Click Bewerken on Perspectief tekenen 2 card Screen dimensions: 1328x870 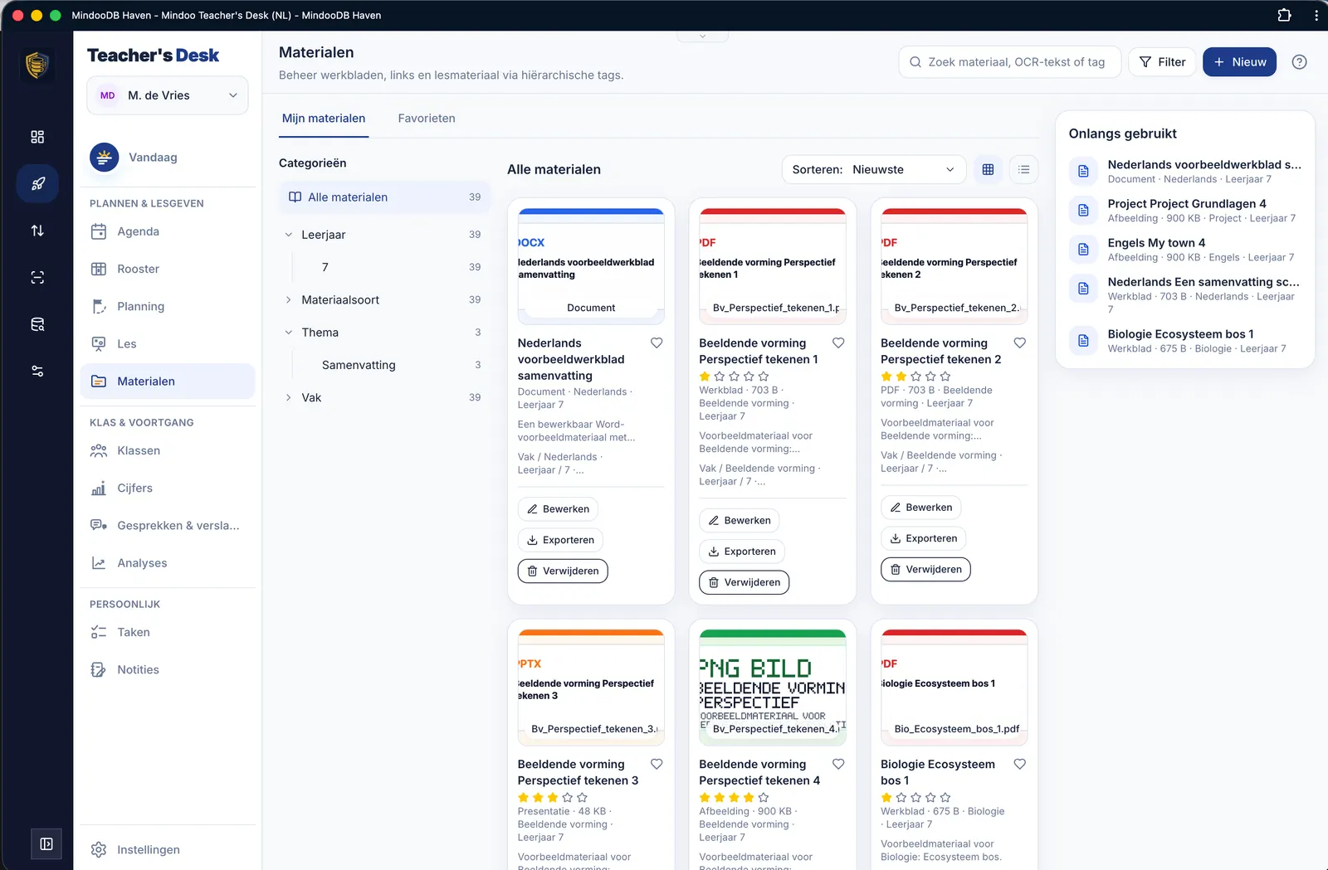point(920,508)
